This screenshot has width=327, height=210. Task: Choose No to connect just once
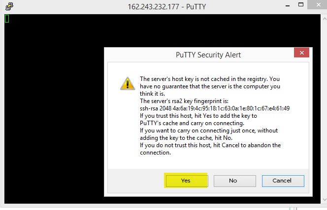click(x=234, y=181)
